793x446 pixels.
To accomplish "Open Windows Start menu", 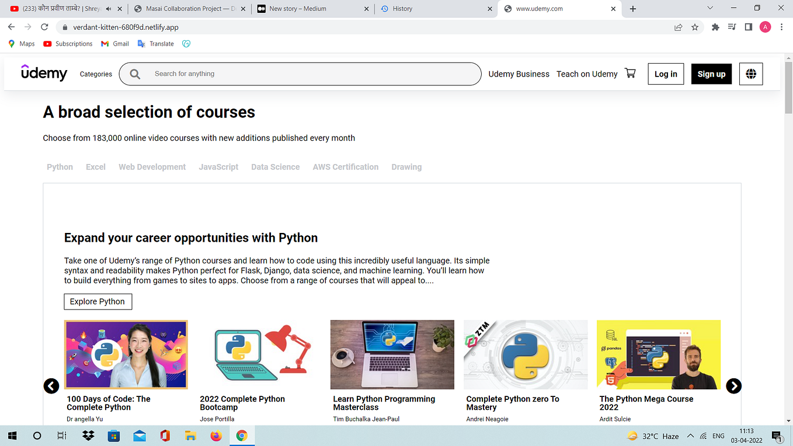I will [x=12, y=435].
